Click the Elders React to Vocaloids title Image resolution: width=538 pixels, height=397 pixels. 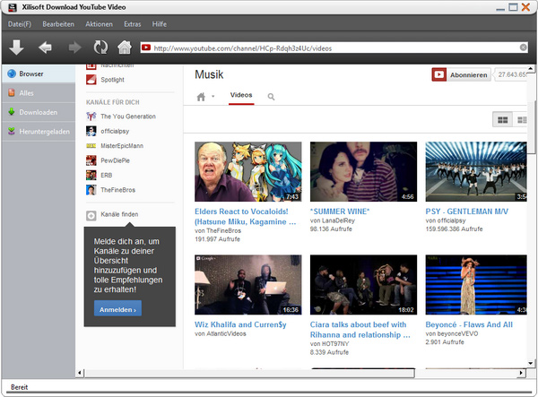[246, 217]
